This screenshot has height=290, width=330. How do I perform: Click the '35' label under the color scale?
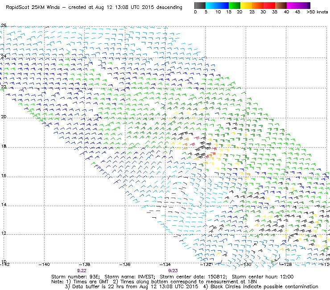click(x=275, y=12)
